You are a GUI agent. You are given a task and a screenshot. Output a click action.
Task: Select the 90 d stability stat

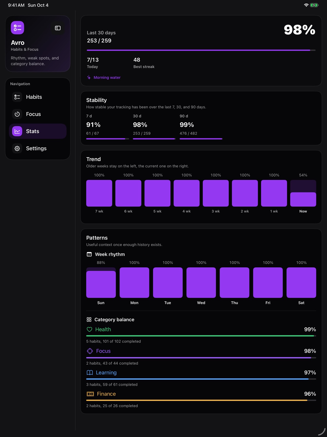coord(201,127)
